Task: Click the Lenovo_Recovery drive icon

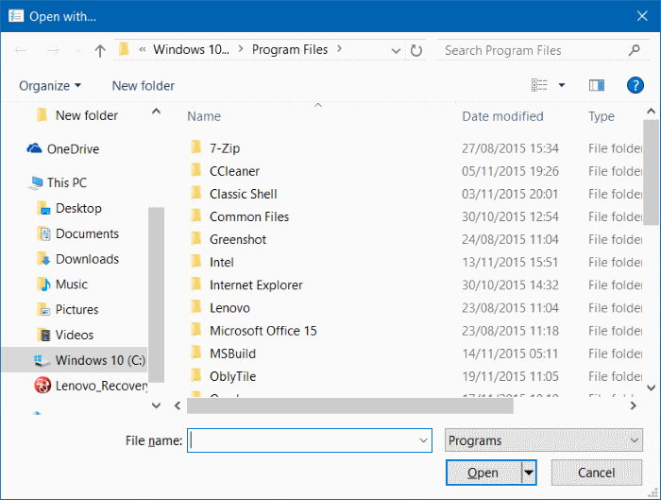Action: point(42,386)
